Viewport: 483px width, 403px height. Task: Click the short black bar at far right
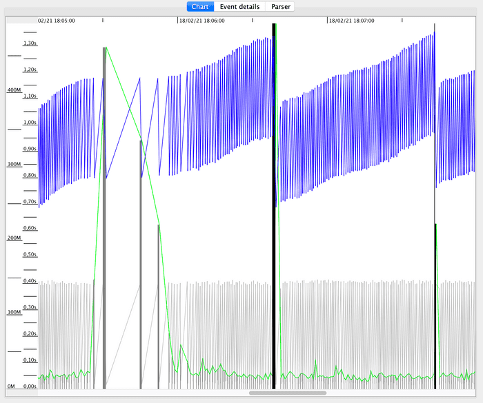435,303
